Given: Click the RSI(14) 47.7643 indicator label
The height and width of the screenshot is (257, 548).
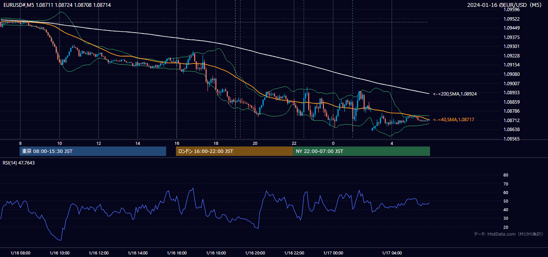Looking at the screenshot, I should pyautogui.click(x=19, y=163).
